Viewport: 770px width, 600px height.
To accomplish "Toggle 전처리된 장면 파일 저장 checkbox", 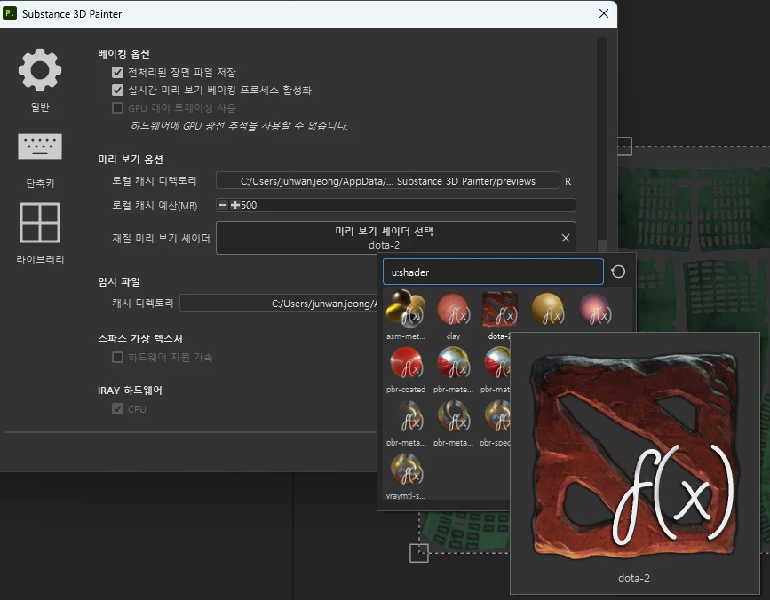I will point(117,73).
